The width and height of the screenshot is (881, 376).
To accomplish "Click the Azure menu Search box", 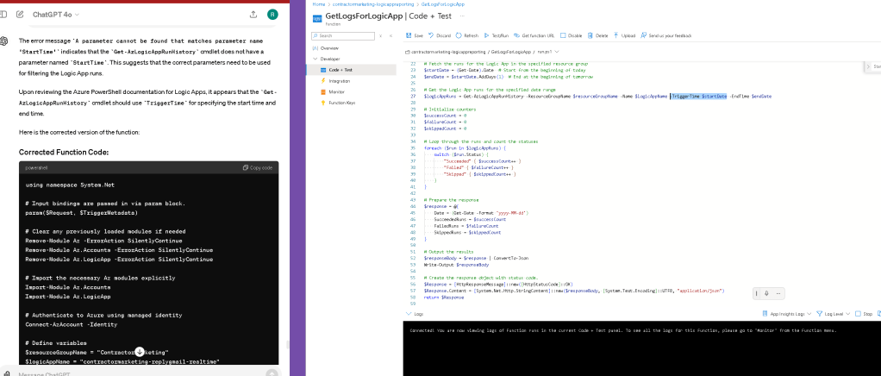I will (x=343, y=36).
